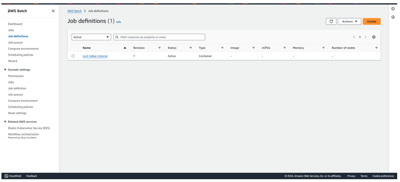The width and height of the screenshot is (400, 182).
Task: Click the Info link beside heading
Action: (119, 22)
